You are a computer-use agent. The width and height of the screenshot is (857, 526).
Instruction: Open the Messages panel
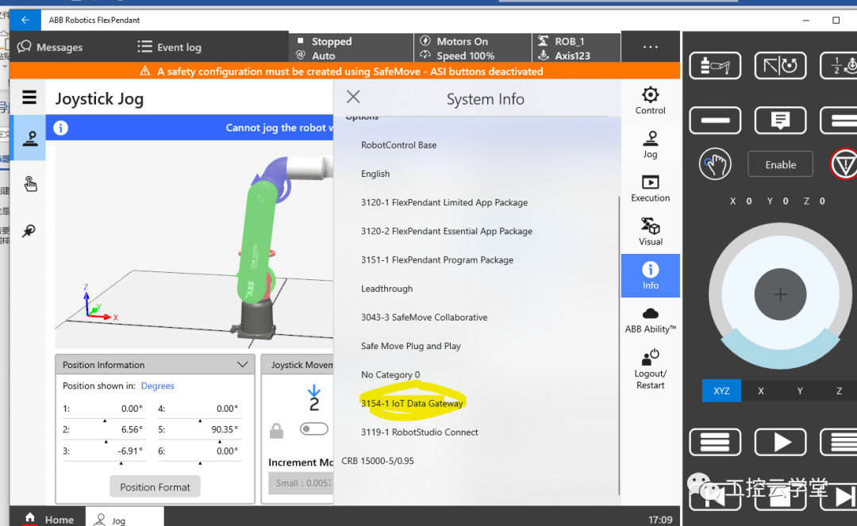click(50, 47)
